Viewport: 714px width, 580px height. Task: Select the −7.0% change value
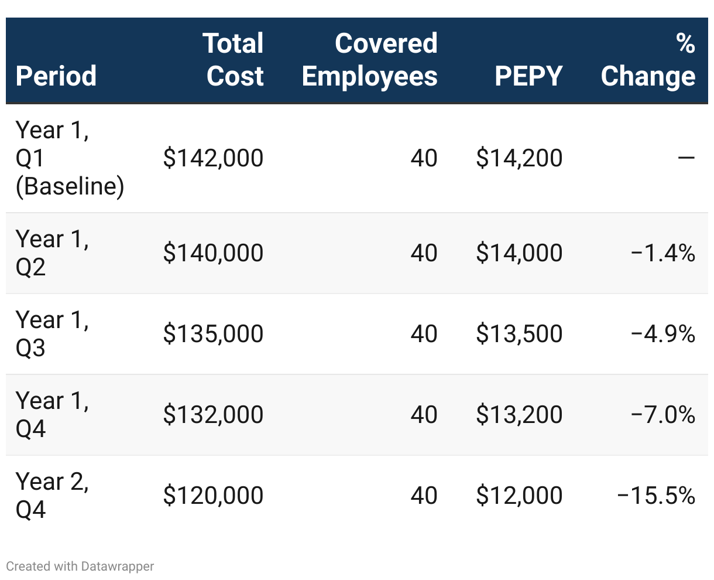click(663, 415)
